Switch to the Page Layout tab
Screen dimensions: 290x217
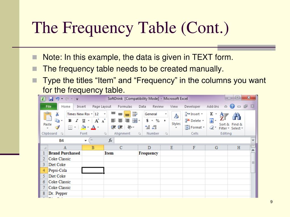[102, 107]
